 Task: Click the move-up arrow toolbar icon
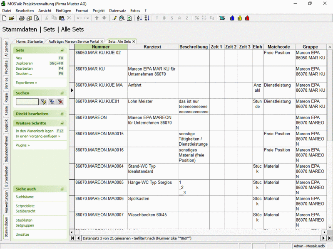pyautogui.click(x=97, y=18)
